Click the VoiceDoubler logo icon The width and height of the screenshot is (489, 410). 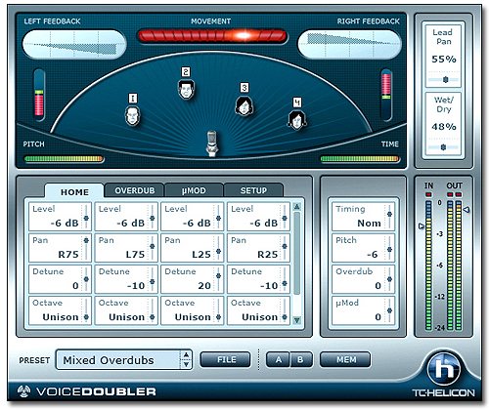[23, 391]
